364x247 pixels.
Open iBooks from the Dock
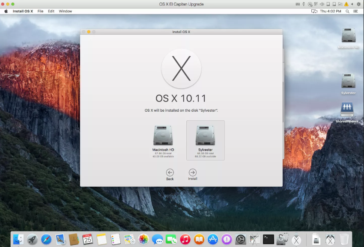click(199, 239)
